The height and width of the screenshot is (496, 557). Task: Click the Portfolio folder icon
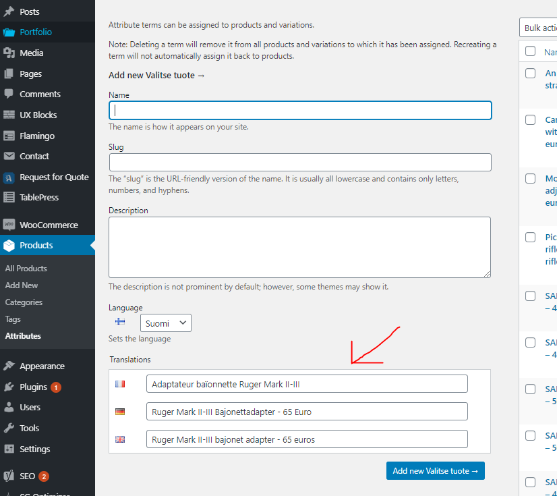[x=9, y=32]
